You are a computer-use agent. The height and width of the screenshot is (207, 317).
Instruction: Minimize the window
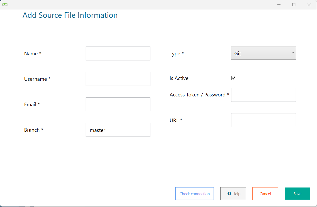[279, 5]
